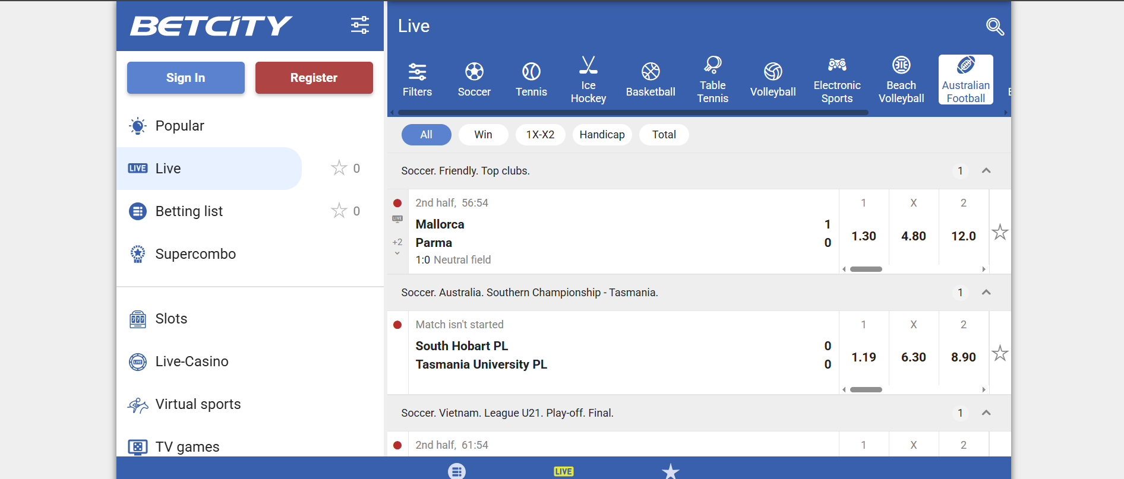Click the Register button
The width and height of the screenshot is (1124, 479).
[314, 78]
